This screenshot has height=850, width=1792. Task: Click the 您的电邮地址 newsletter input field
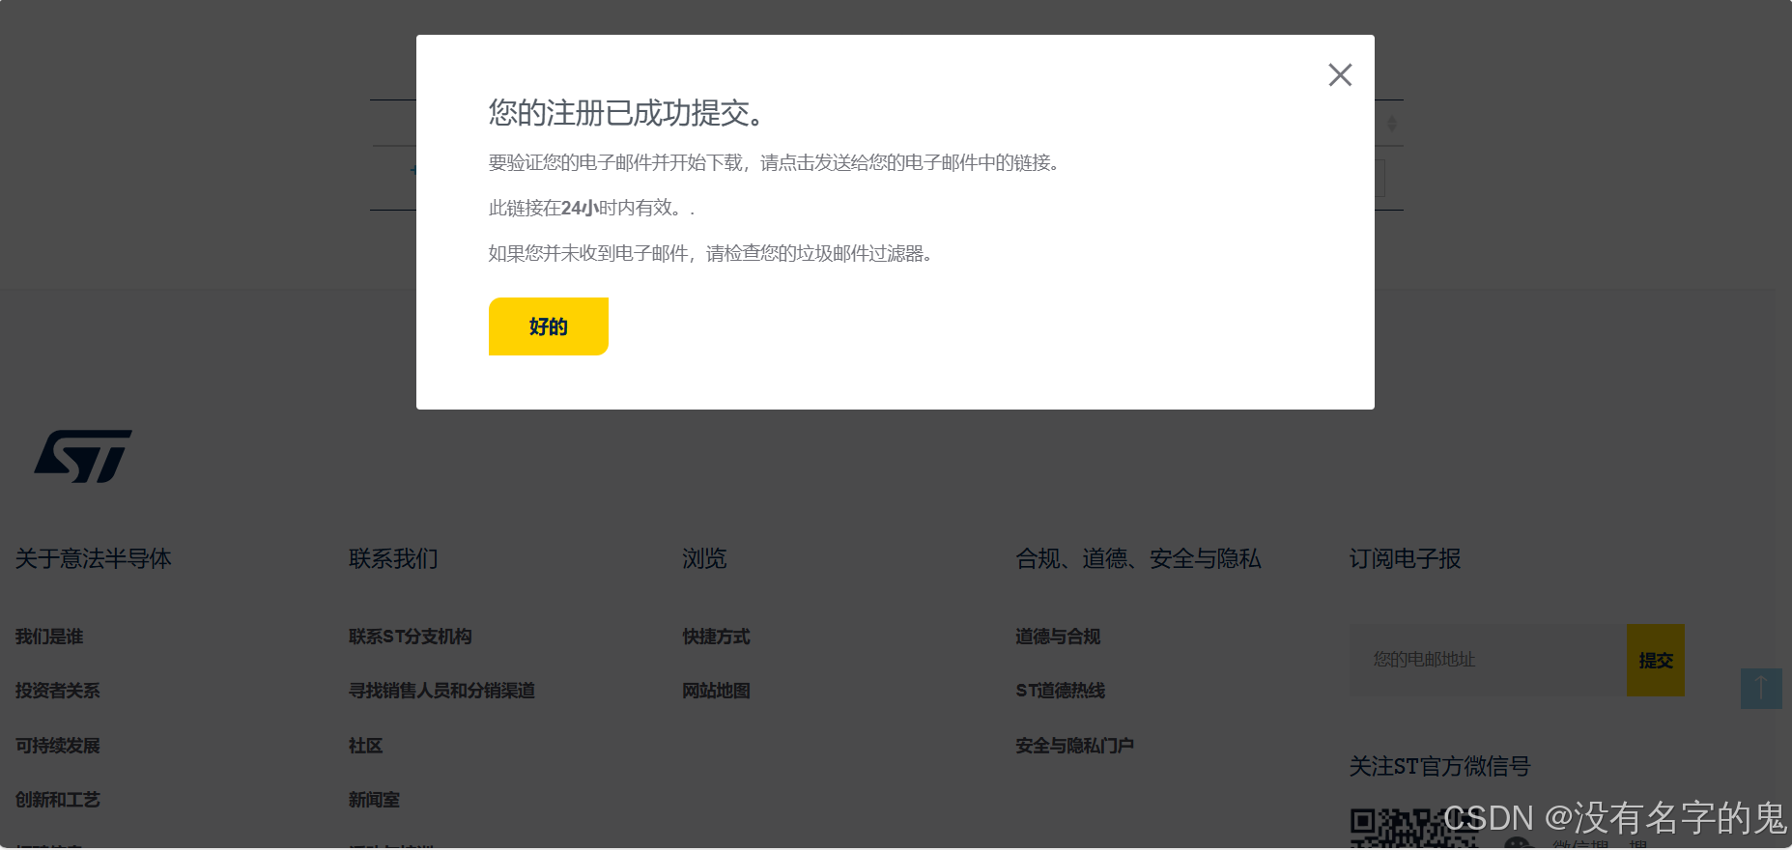[1488, 660]
